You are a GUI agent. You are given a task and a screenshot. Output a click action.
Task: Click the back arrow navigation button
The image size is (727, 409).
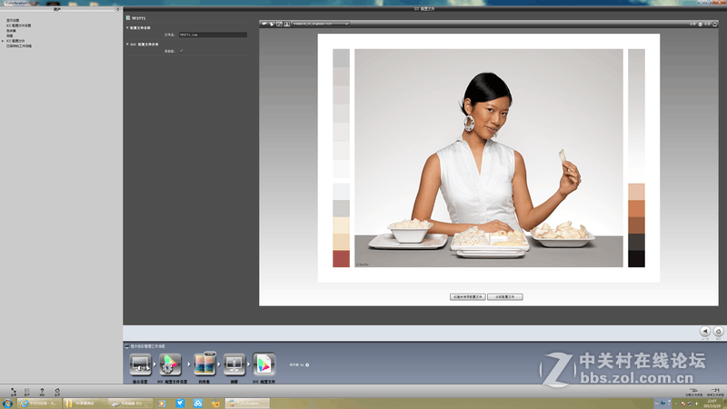(705, 331)
